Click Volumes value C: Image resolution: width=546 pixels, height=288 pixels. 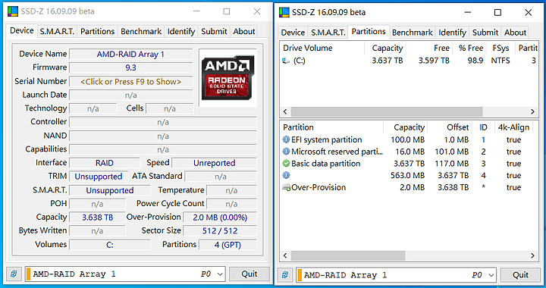[x=110, y=245]
